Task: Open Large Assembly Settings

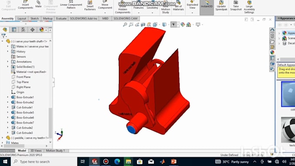Action: pos(249,7)
